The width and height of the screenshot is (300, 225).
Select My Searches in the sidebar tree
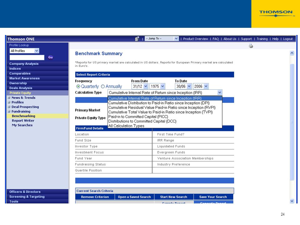tap(22, 125)
